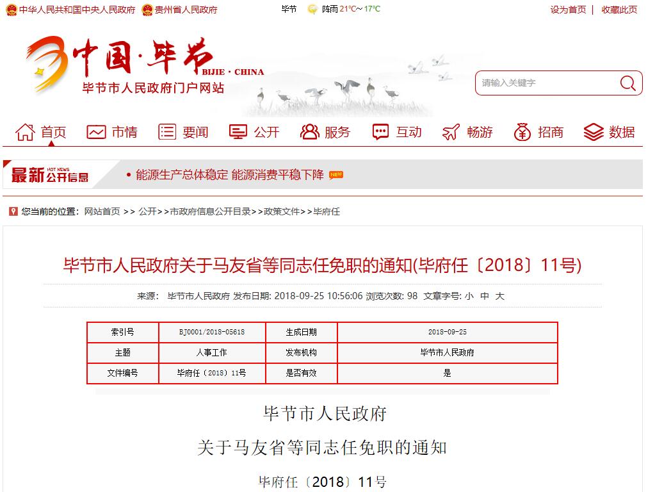Focus the keyword search input field
Image resolution: width=655 pixels, height=492 pixels.
pyautogui.click(x=547, y=83)
